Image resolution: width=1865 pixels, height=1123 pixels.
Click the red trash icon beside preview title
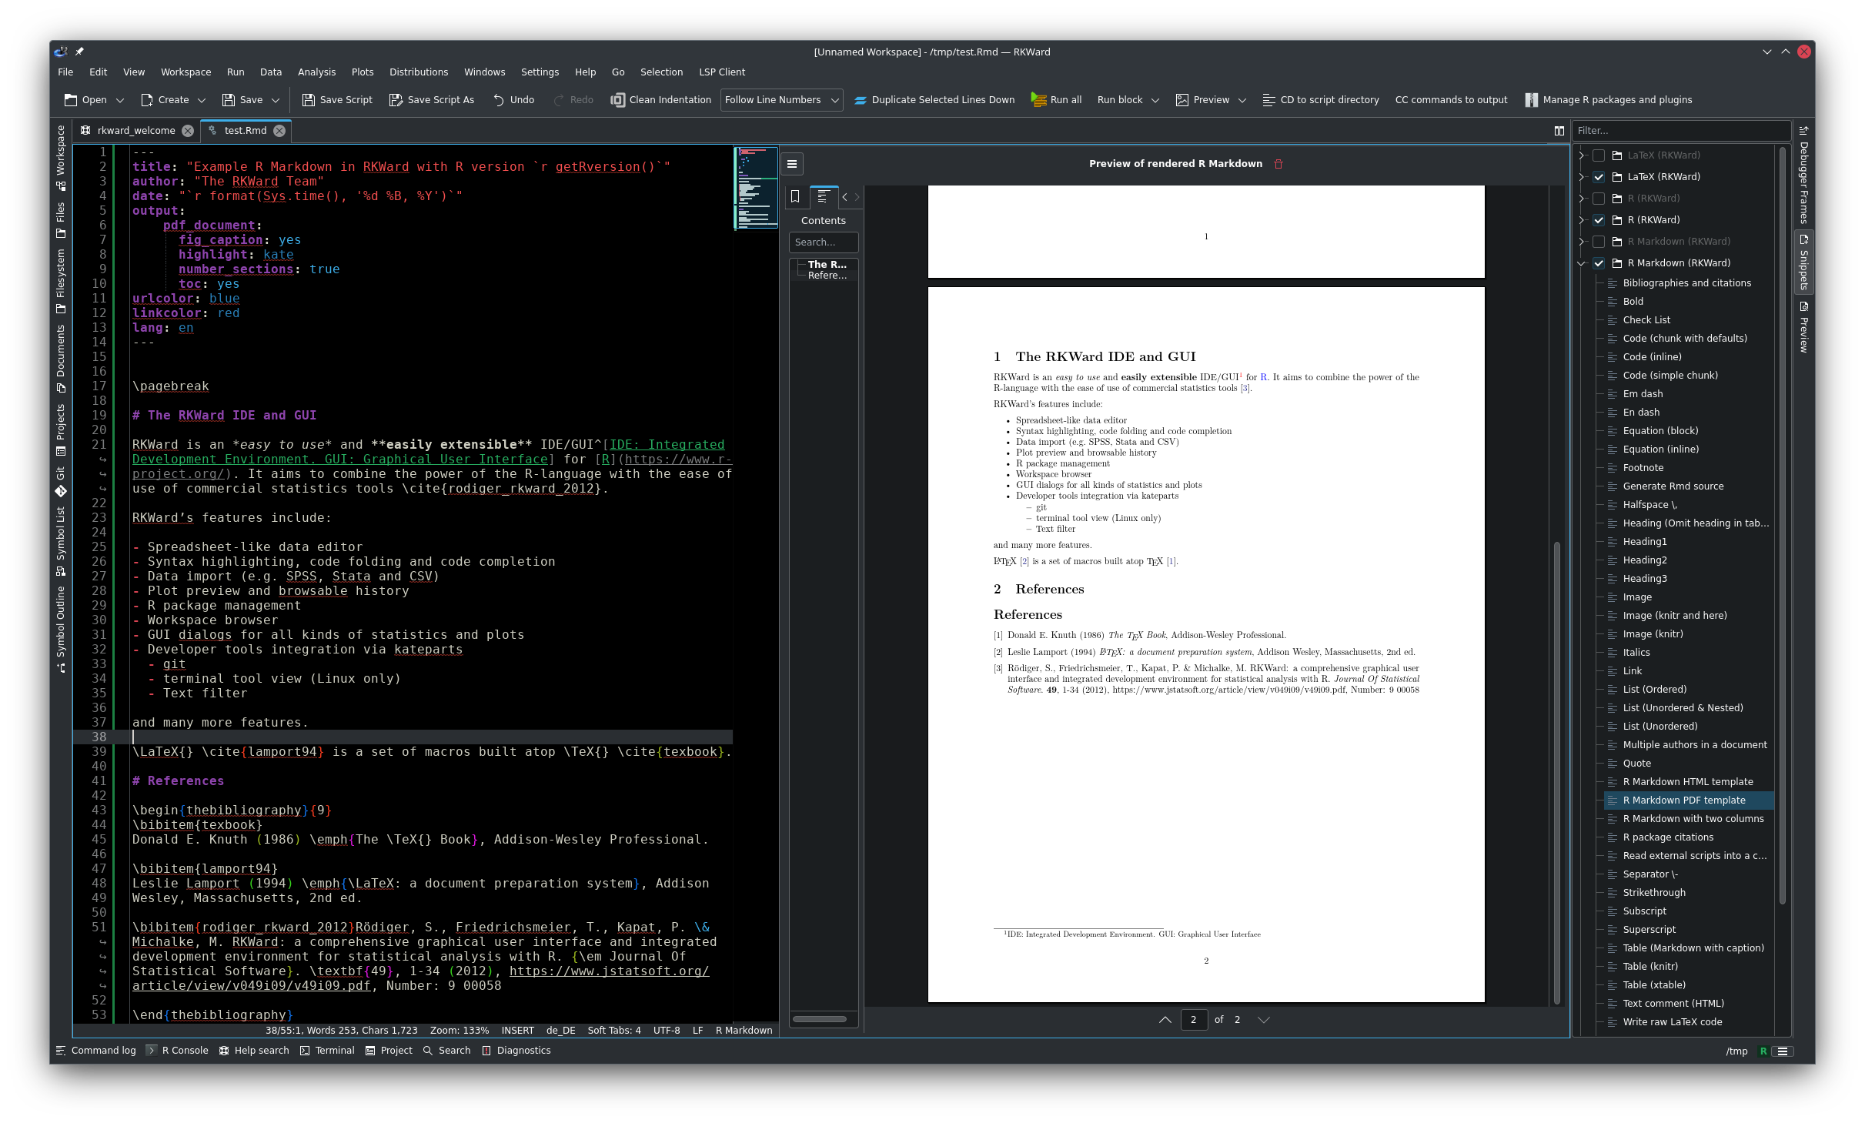(1278, 164)
